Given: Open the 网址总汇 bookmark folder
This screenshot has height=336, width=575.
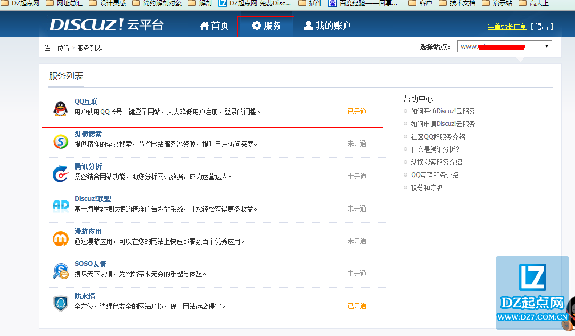Looking at the screenshot, I should 64,3.
